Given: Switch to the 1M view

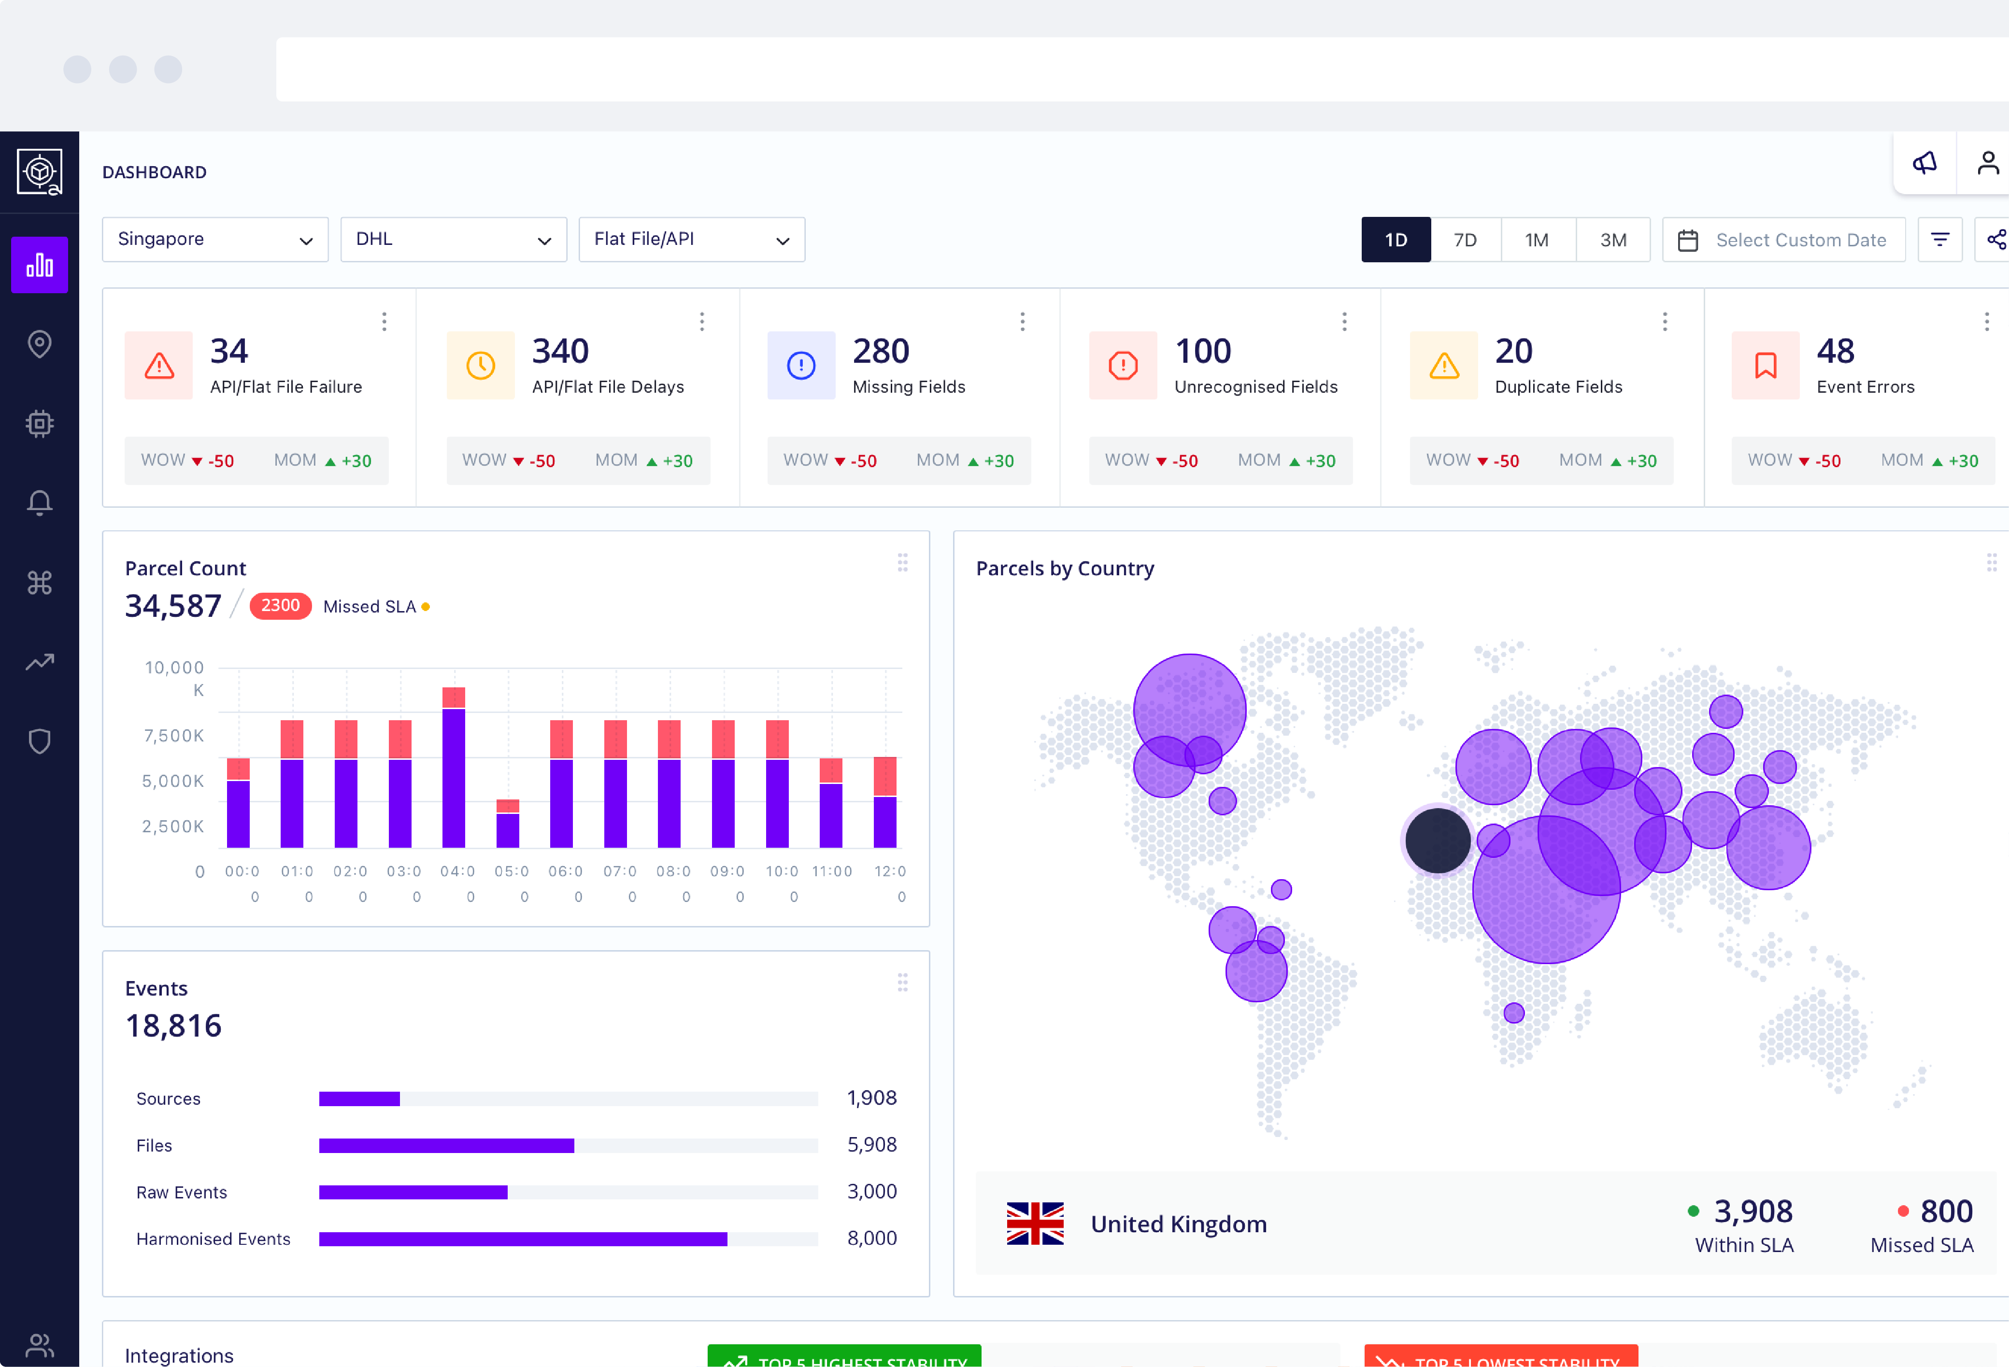Looking at the screenshot, I should click(x=1538, y=240).
